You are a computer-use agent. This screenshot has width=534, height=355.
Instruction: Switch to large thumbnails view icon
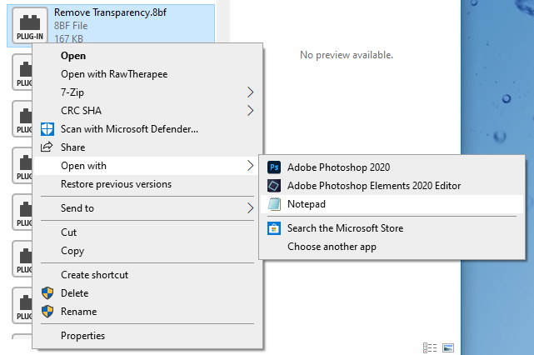coord(448,347)
